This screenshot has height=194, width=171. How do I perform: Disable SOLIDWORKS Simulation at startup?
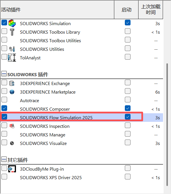point(128,23)
